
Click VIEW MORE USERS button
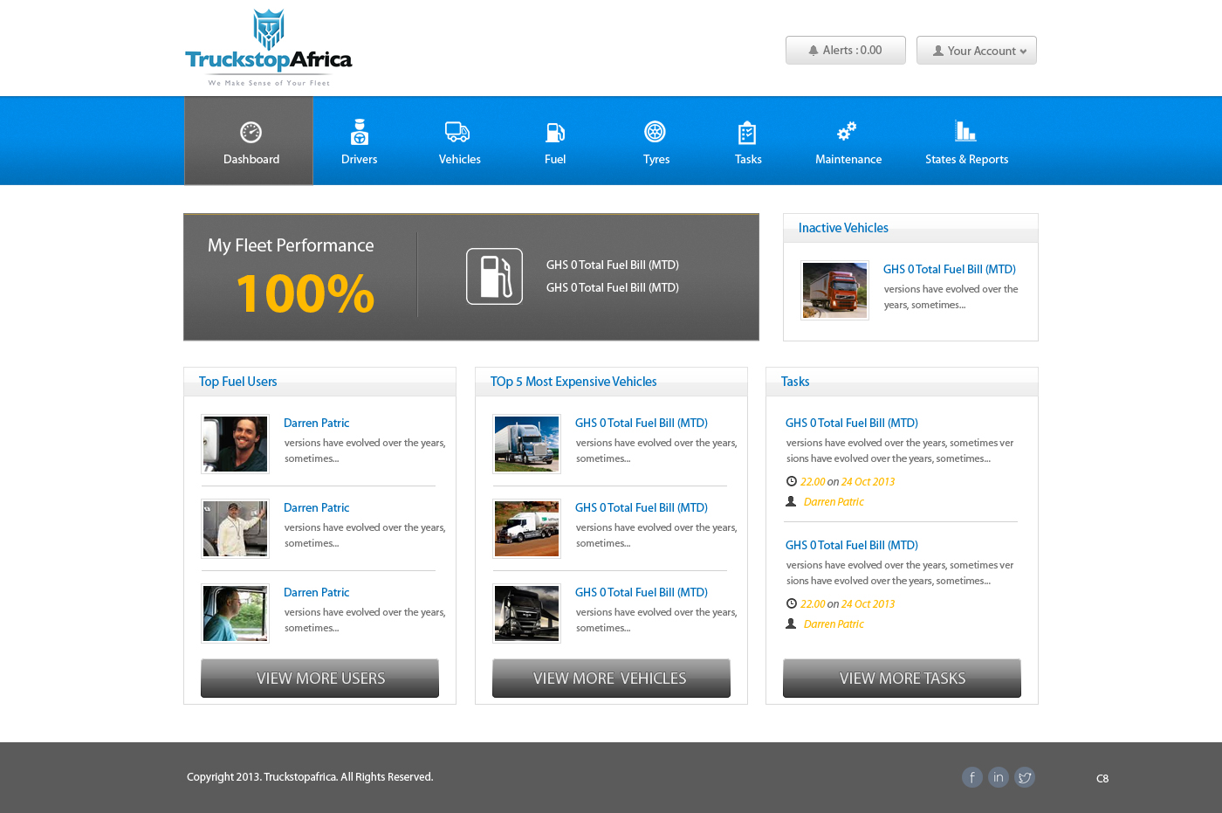point(319,678)
